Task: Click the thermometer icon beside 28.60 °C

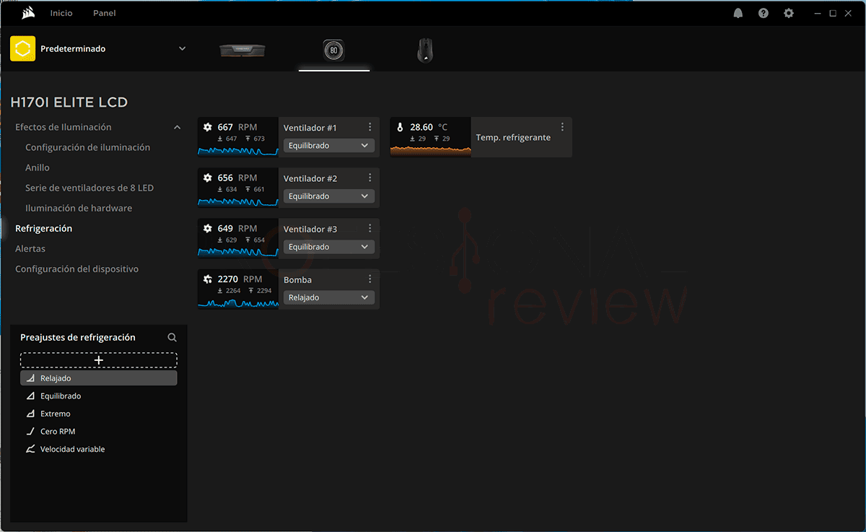Action: (x=400, y=127)
